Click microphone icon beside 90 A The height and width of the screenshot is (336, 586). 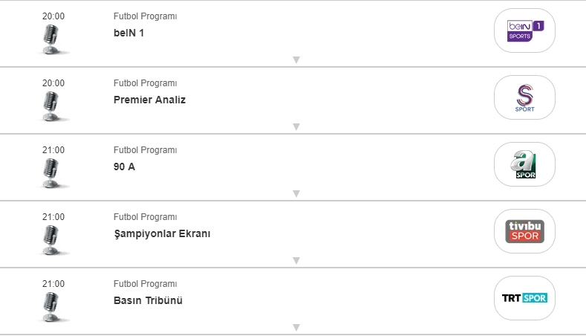click(x=51, y=172)
